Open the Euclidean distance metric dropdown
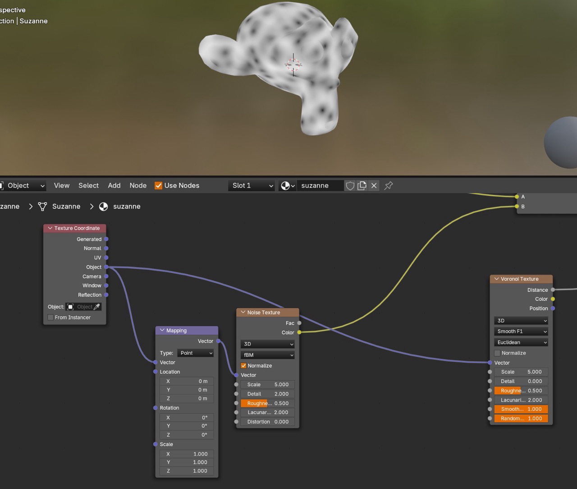 [521, 342]
